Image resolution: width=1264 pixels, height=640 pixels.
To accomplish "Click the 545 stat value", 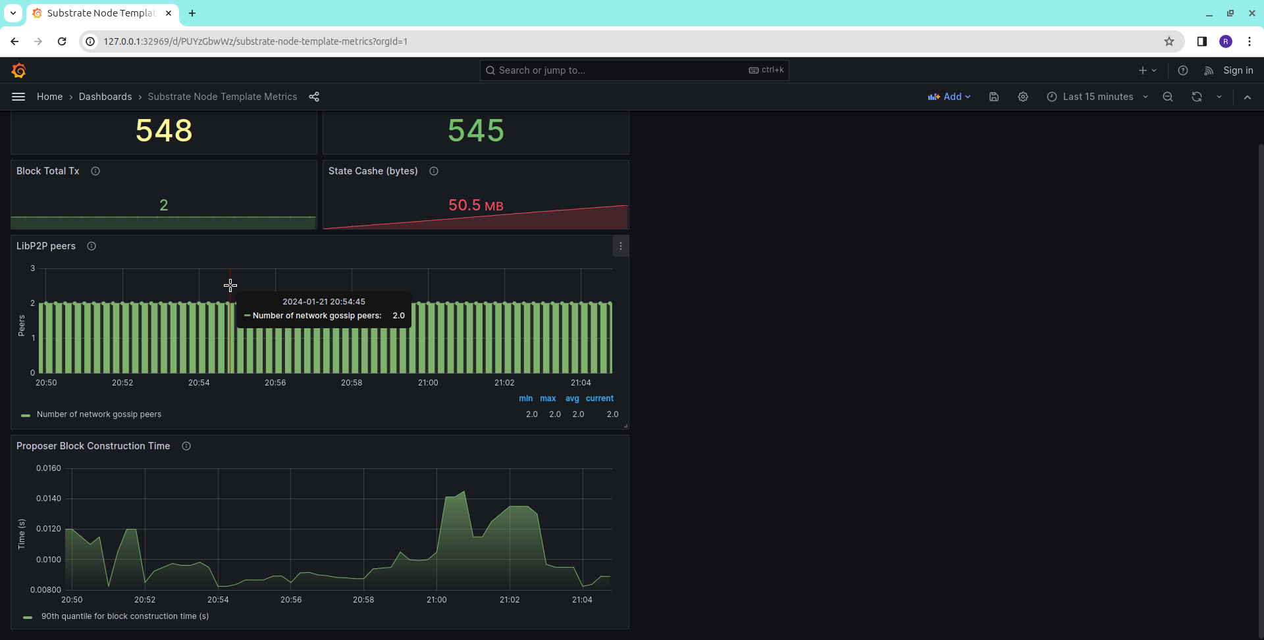I will coord(476,130).
